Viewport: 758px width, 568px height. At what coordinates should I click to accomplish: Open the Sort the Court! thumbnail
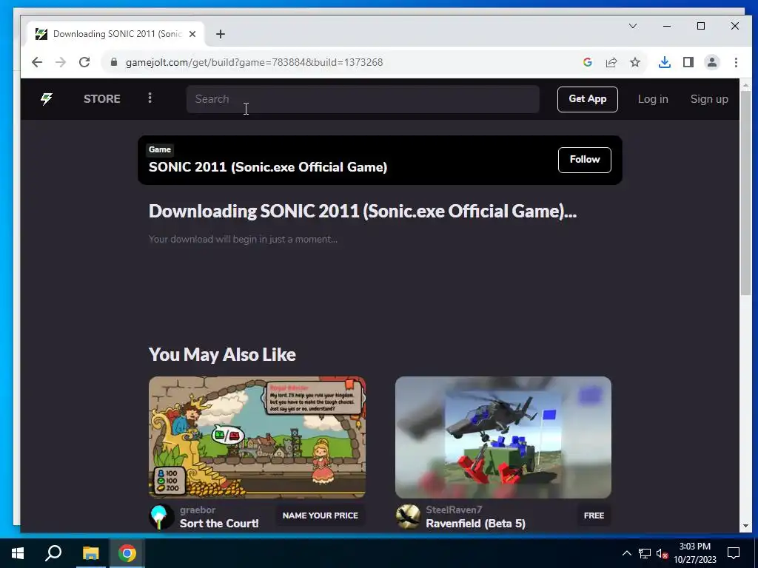pos(257,437)
